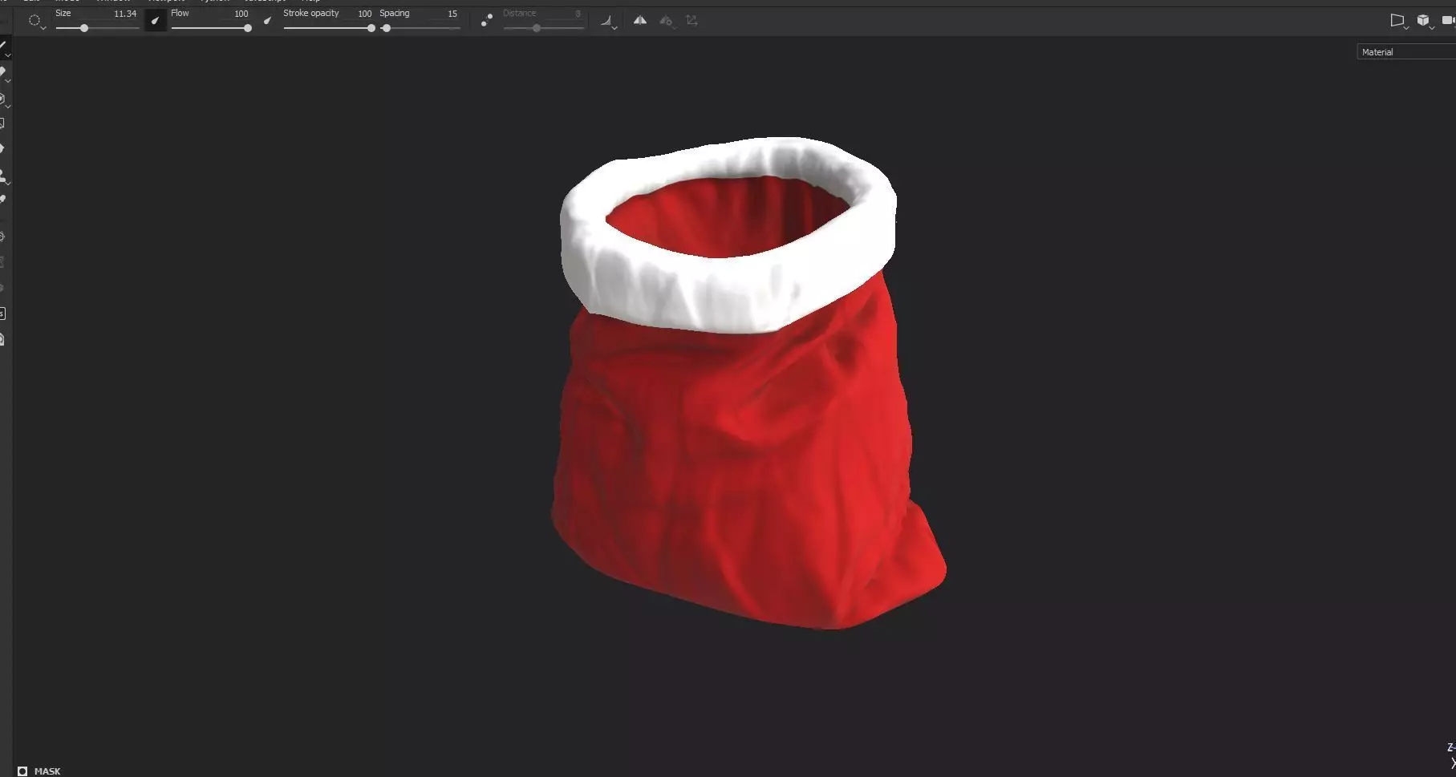Adjust the Stroke opacity slider
1456x777 pixels.
click(329, 28)
